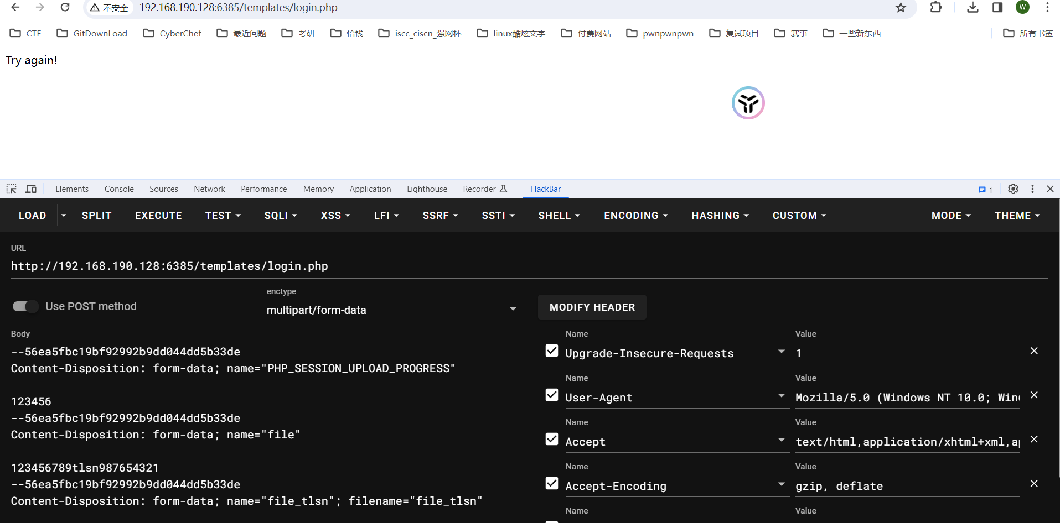Image resolution: width=1060 pixels, height=523 pixels.
Task: Open the CyberChef bookmark folder
Action: tap(172, 33)
